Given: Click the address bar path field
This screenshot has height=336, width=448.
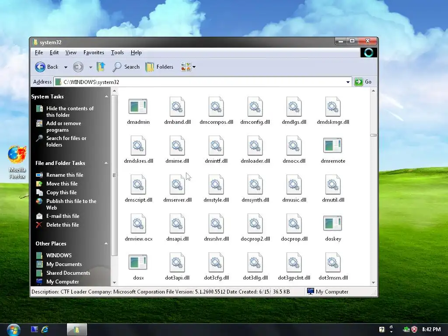Looking at the screenshot, I should [203, 82].
